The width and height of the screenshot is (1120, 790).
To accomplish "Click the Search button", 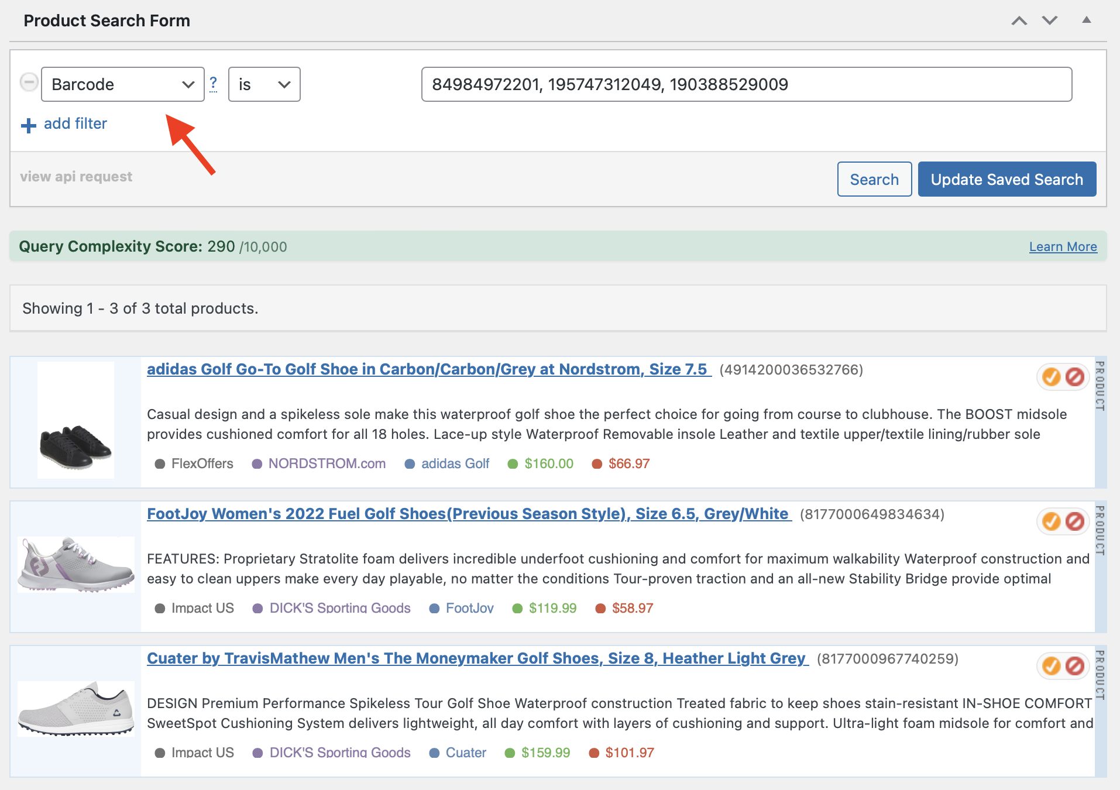I will point(874,179).
